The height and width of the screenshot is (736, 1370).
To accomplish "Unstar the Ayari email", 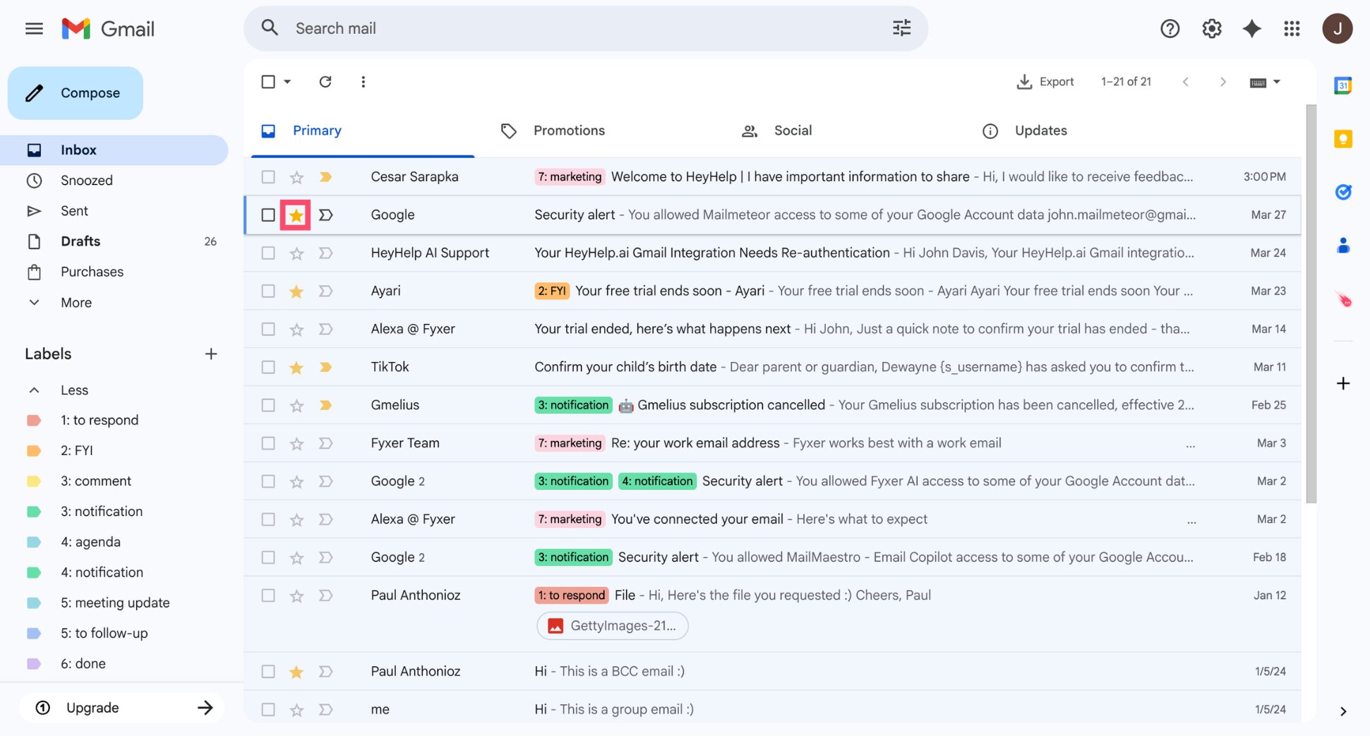I will pyautogui.click(x=296, y=291).
